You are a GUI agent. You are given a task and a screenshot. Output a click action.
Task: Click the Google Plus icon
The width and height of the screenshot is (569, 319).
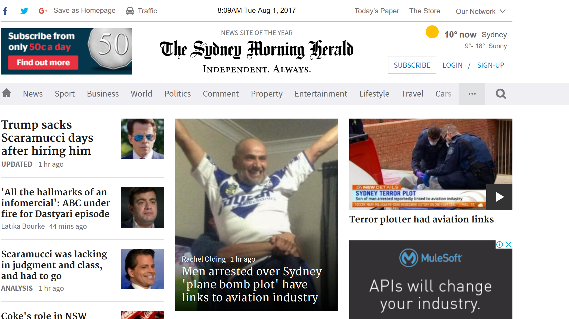(x=43, y=11)
